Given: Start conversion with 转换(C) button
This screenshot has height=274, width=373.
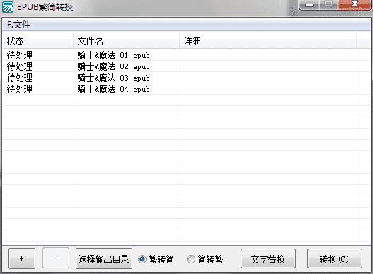Looking at the screenshot, I should [x=335, y=258].
